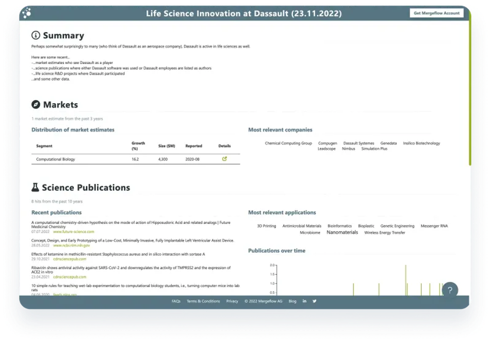Image resolution: width=490 pixels, height=341 pixels.
Task: Open Terms & Conditions footer link
Action: click(x=203, y=301)
